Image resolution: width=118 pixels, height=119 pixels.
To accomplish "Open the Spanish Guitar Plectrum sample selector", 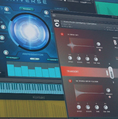I will click(x=87, y=82).
